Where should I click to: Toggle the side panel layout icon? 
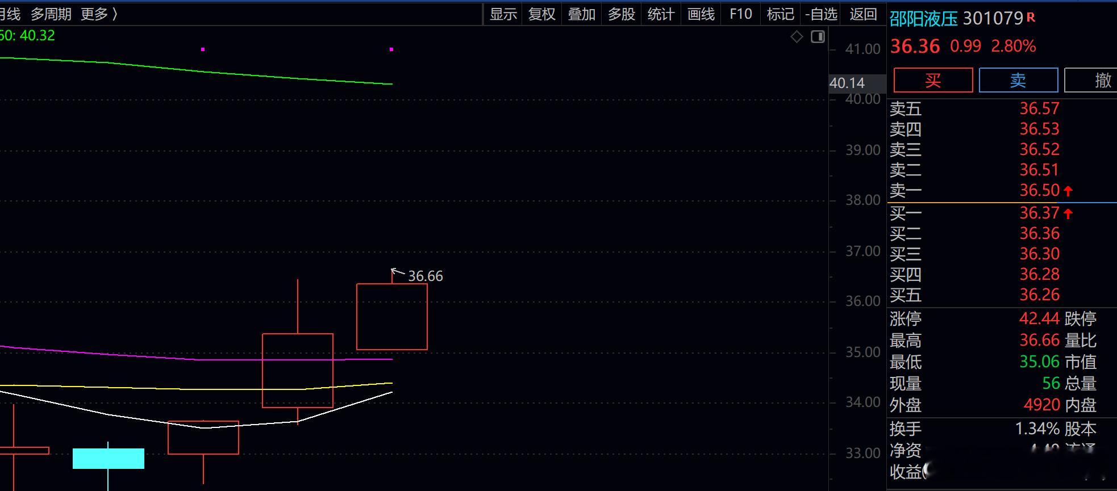[818, 37]
